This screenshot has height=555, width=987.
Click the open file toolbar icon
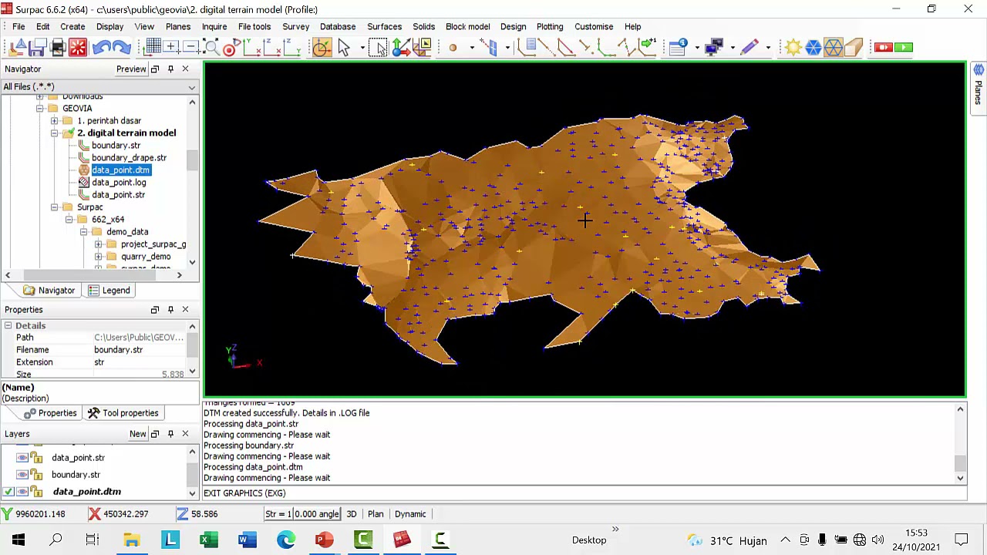(x=17, y=48)
